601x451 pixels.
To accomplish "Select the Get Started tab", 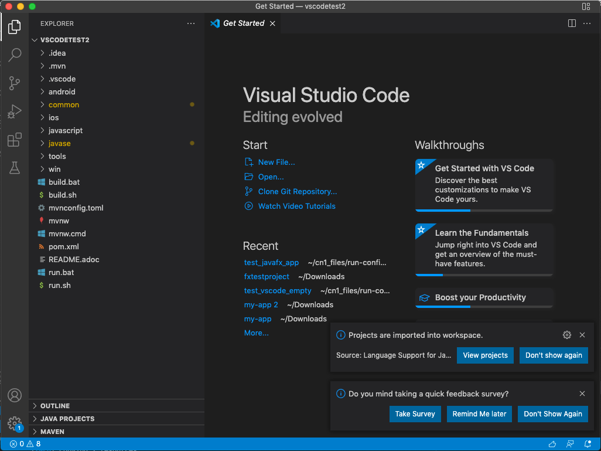I will (243, 23).
